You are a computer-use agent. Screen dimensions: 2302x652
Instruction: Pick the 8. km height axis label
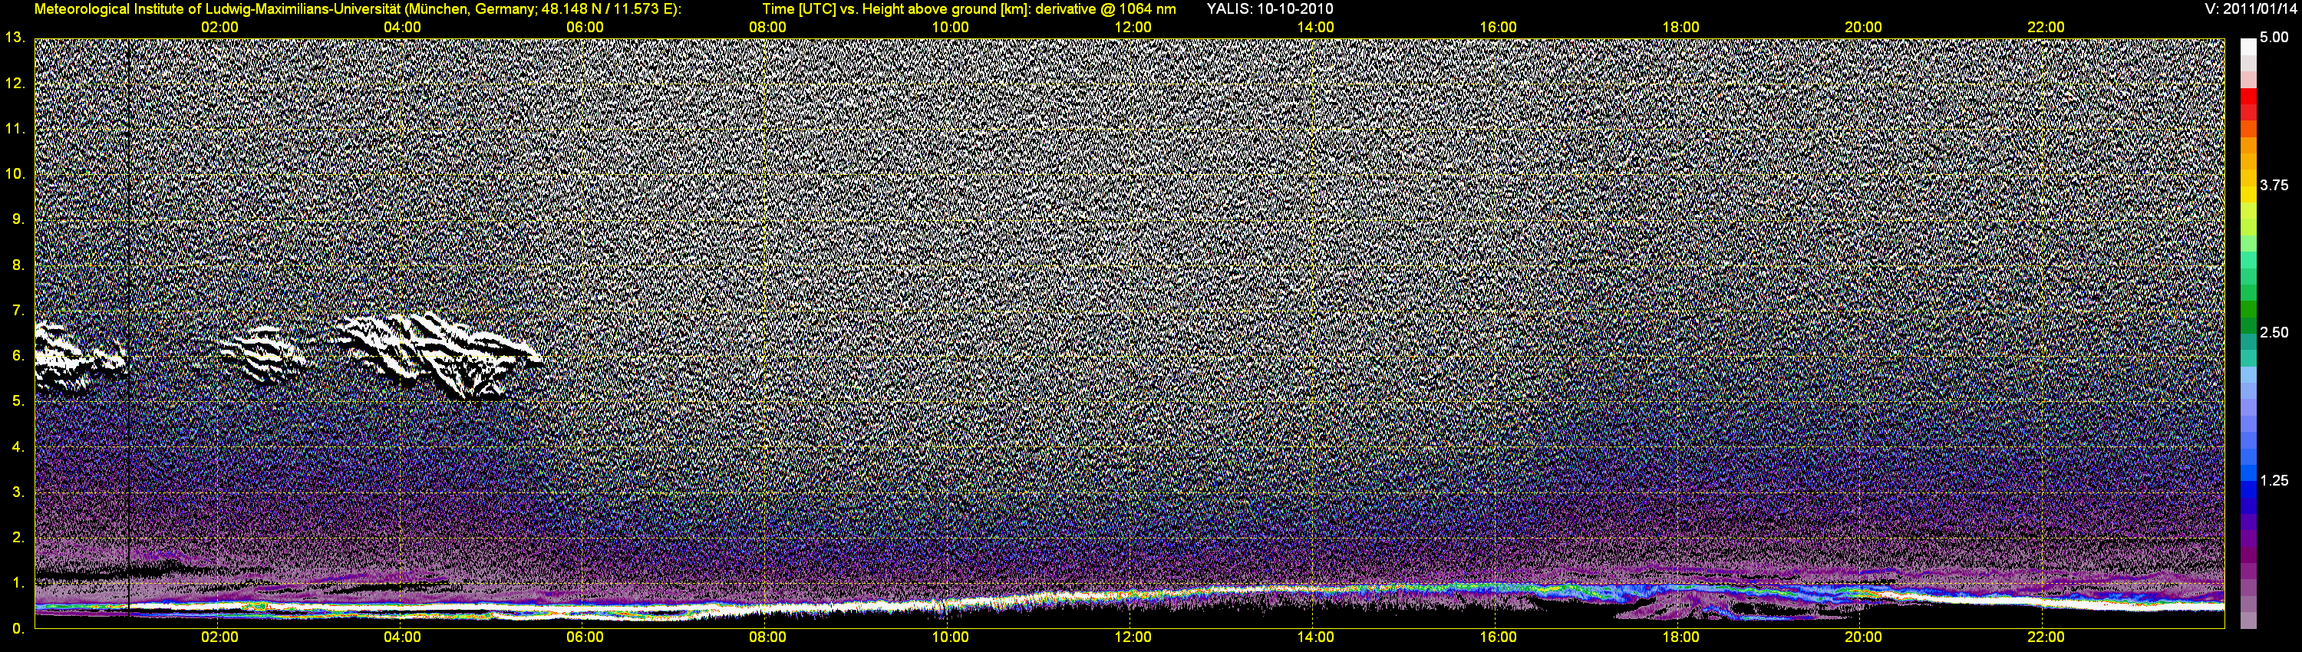tap(18, 265)
